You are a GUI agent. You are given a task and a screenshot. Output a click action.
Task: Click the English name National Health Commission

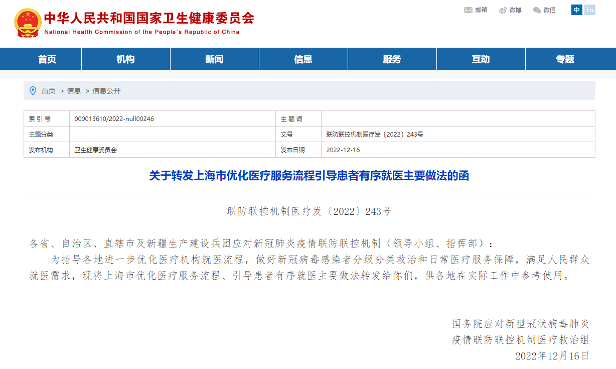pyautogui.click(x=142, y=32)
